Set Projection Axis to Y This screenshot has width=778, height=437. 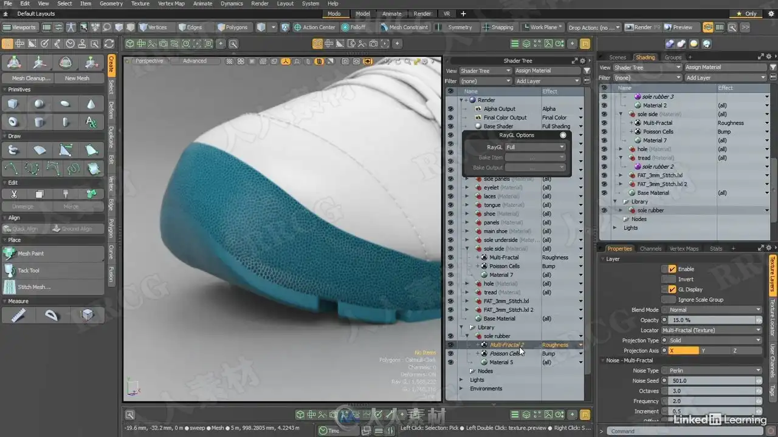click(715, 351)
